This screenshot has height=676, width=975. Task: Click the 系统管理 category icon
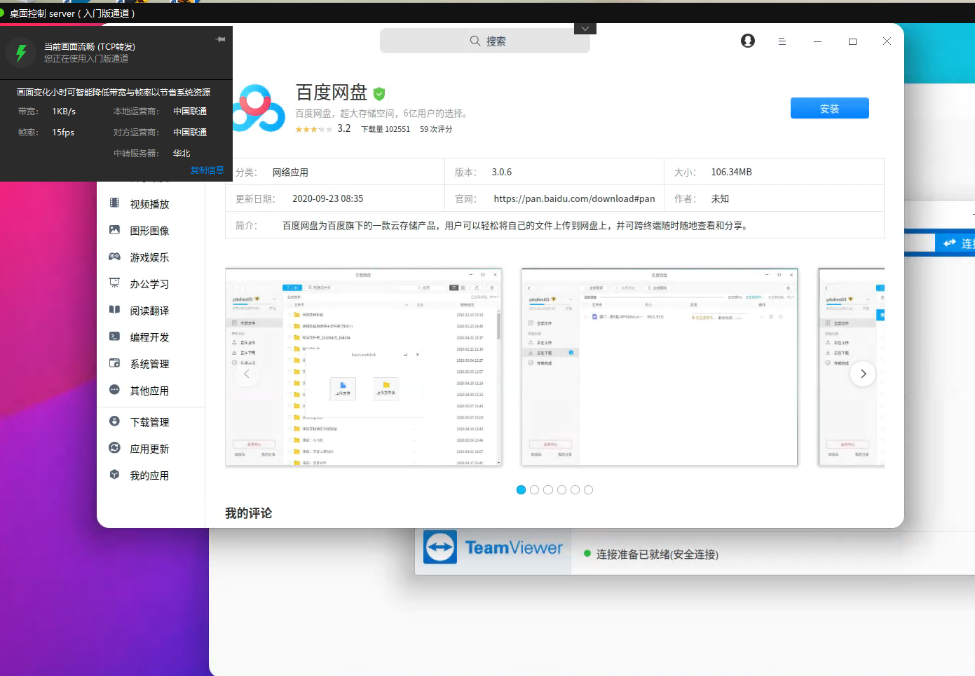click(114, 363)
